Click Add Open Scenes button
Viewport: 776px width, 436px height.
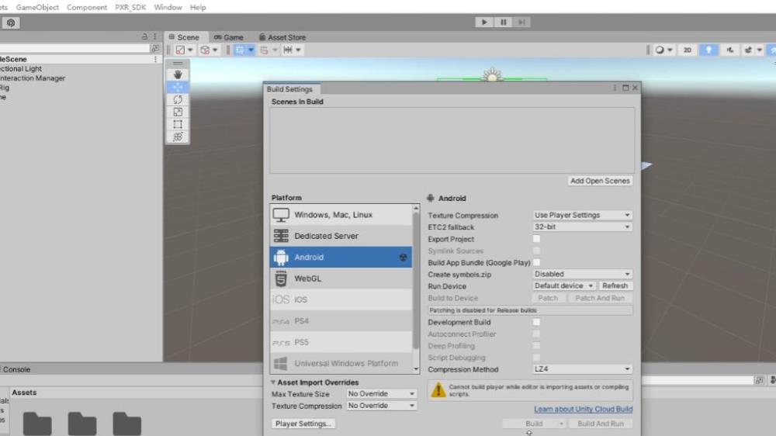pyautogui.click(x=600, y=181)
